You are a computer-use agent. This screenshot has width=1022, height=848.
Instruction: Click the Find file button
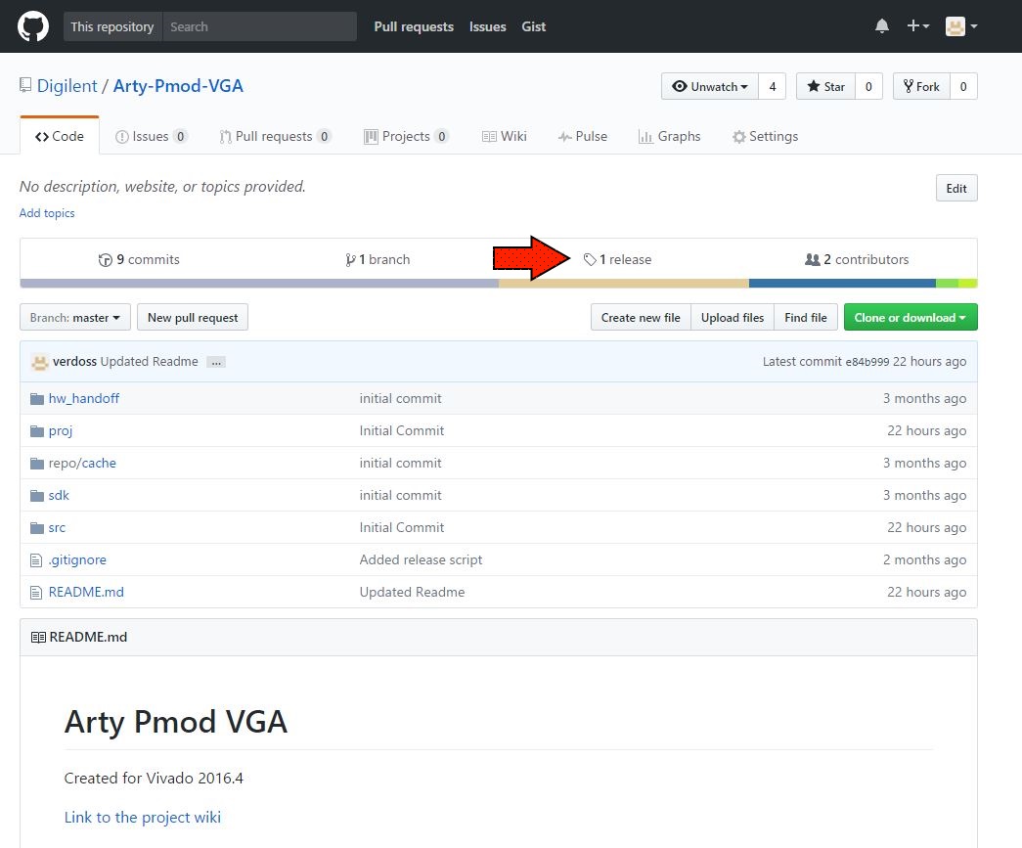pyautogui.click(x=806, y=318)
